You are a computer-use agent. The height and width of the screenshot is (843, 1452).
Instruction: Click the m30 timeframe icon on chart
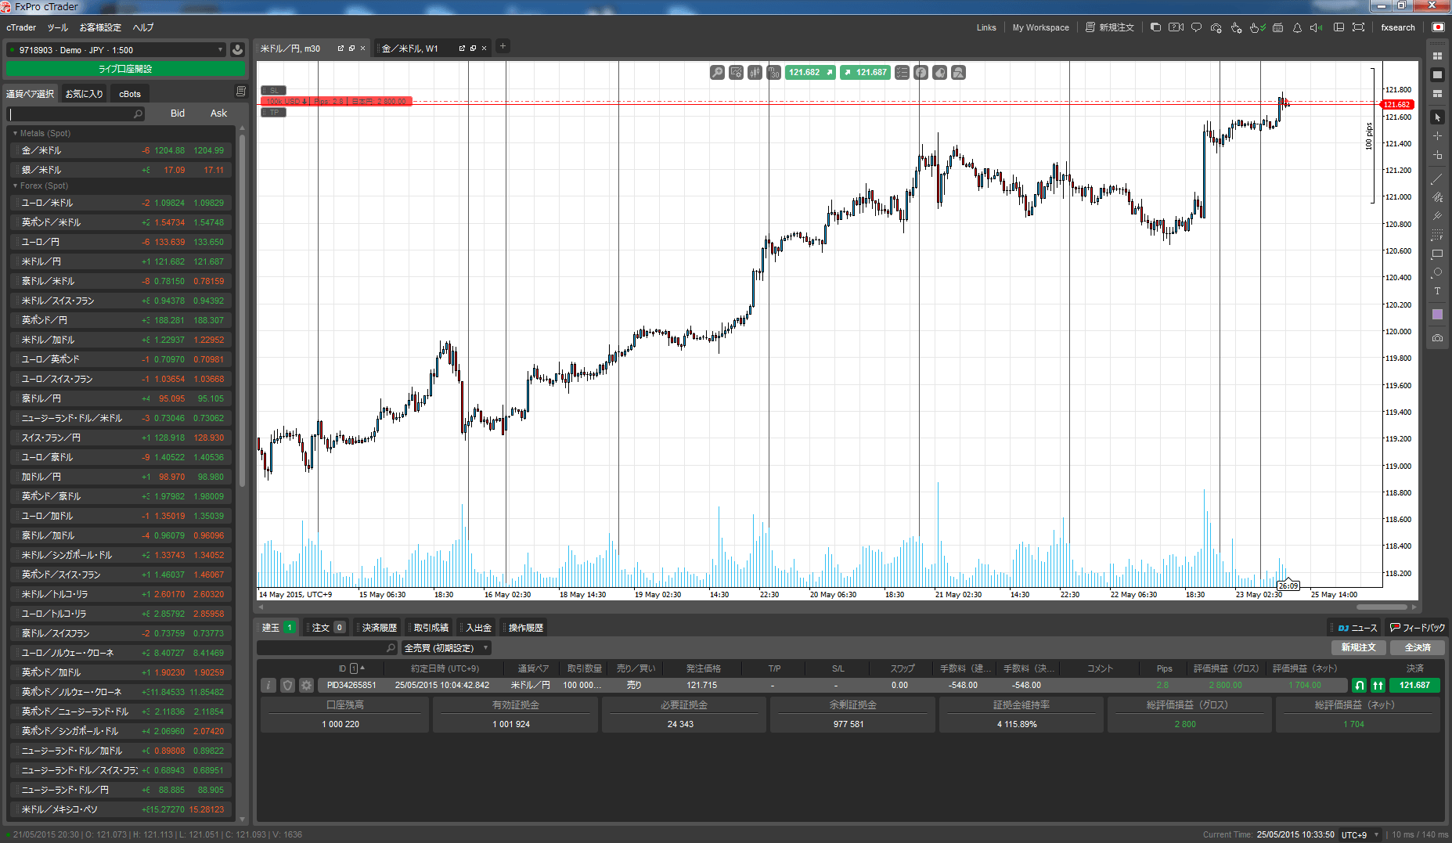click(773, 73)
